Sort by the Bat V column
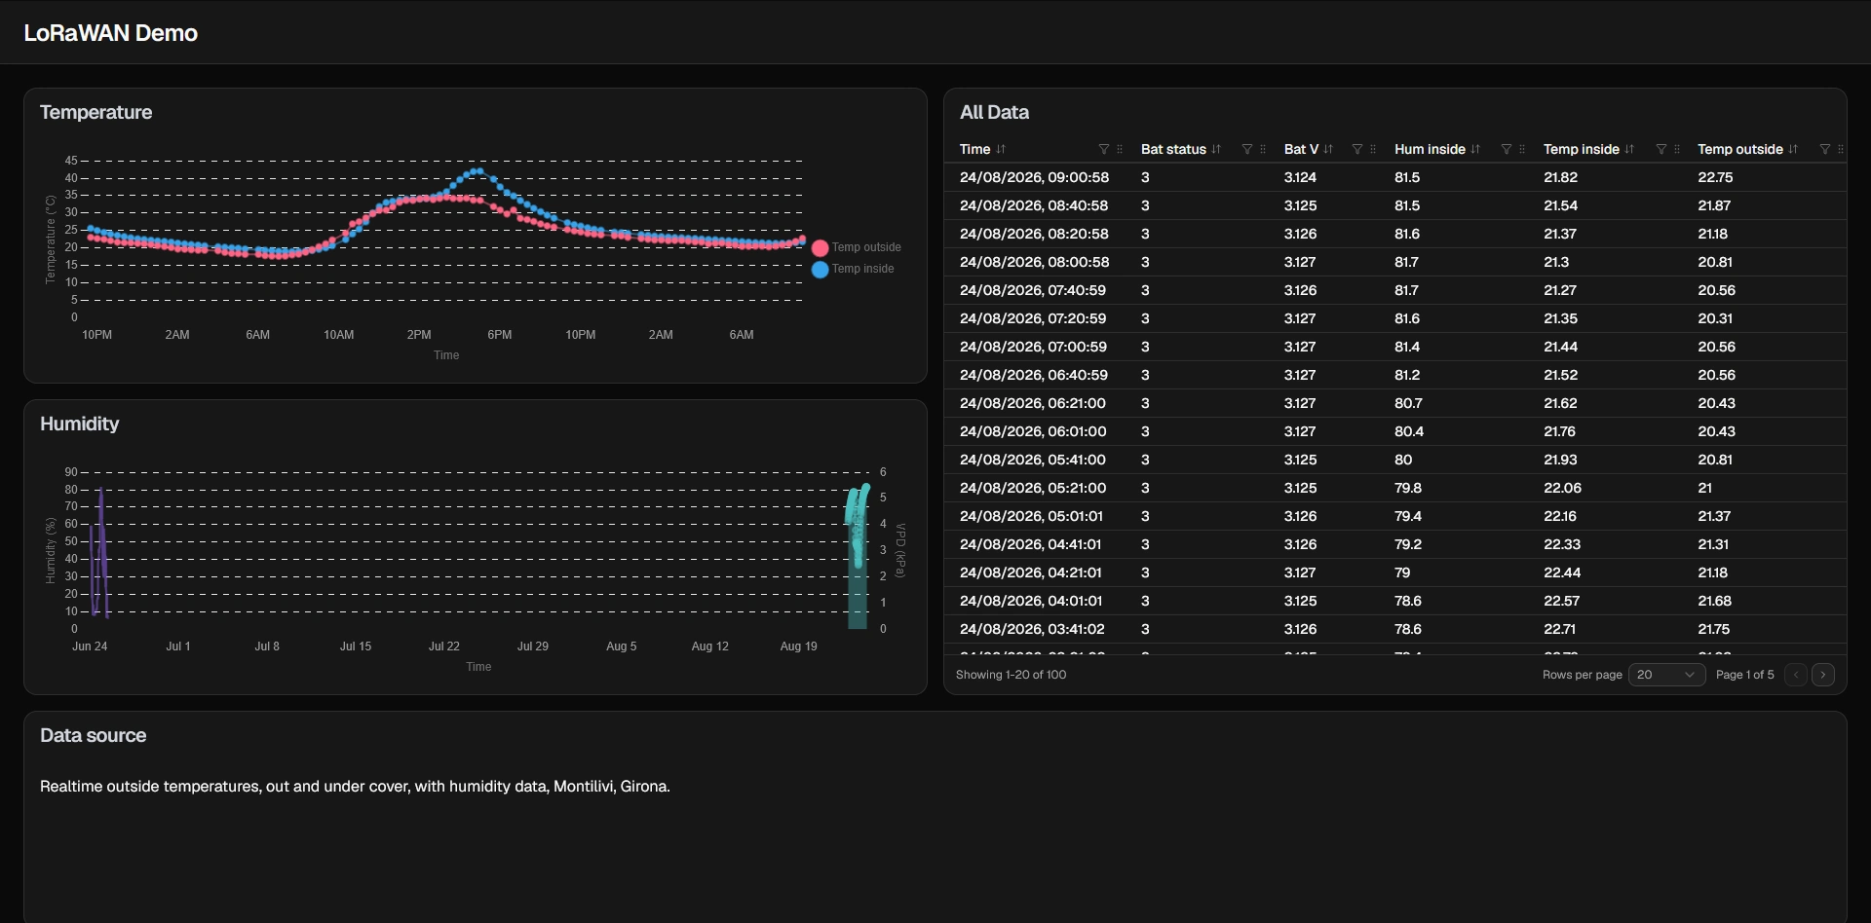 (x=1328, y=149)
